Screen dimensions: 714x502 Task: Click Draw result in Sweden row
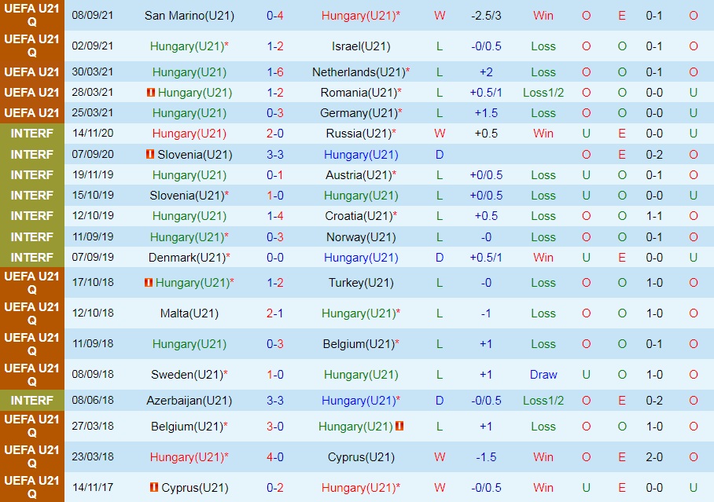[x=543, y=375]
